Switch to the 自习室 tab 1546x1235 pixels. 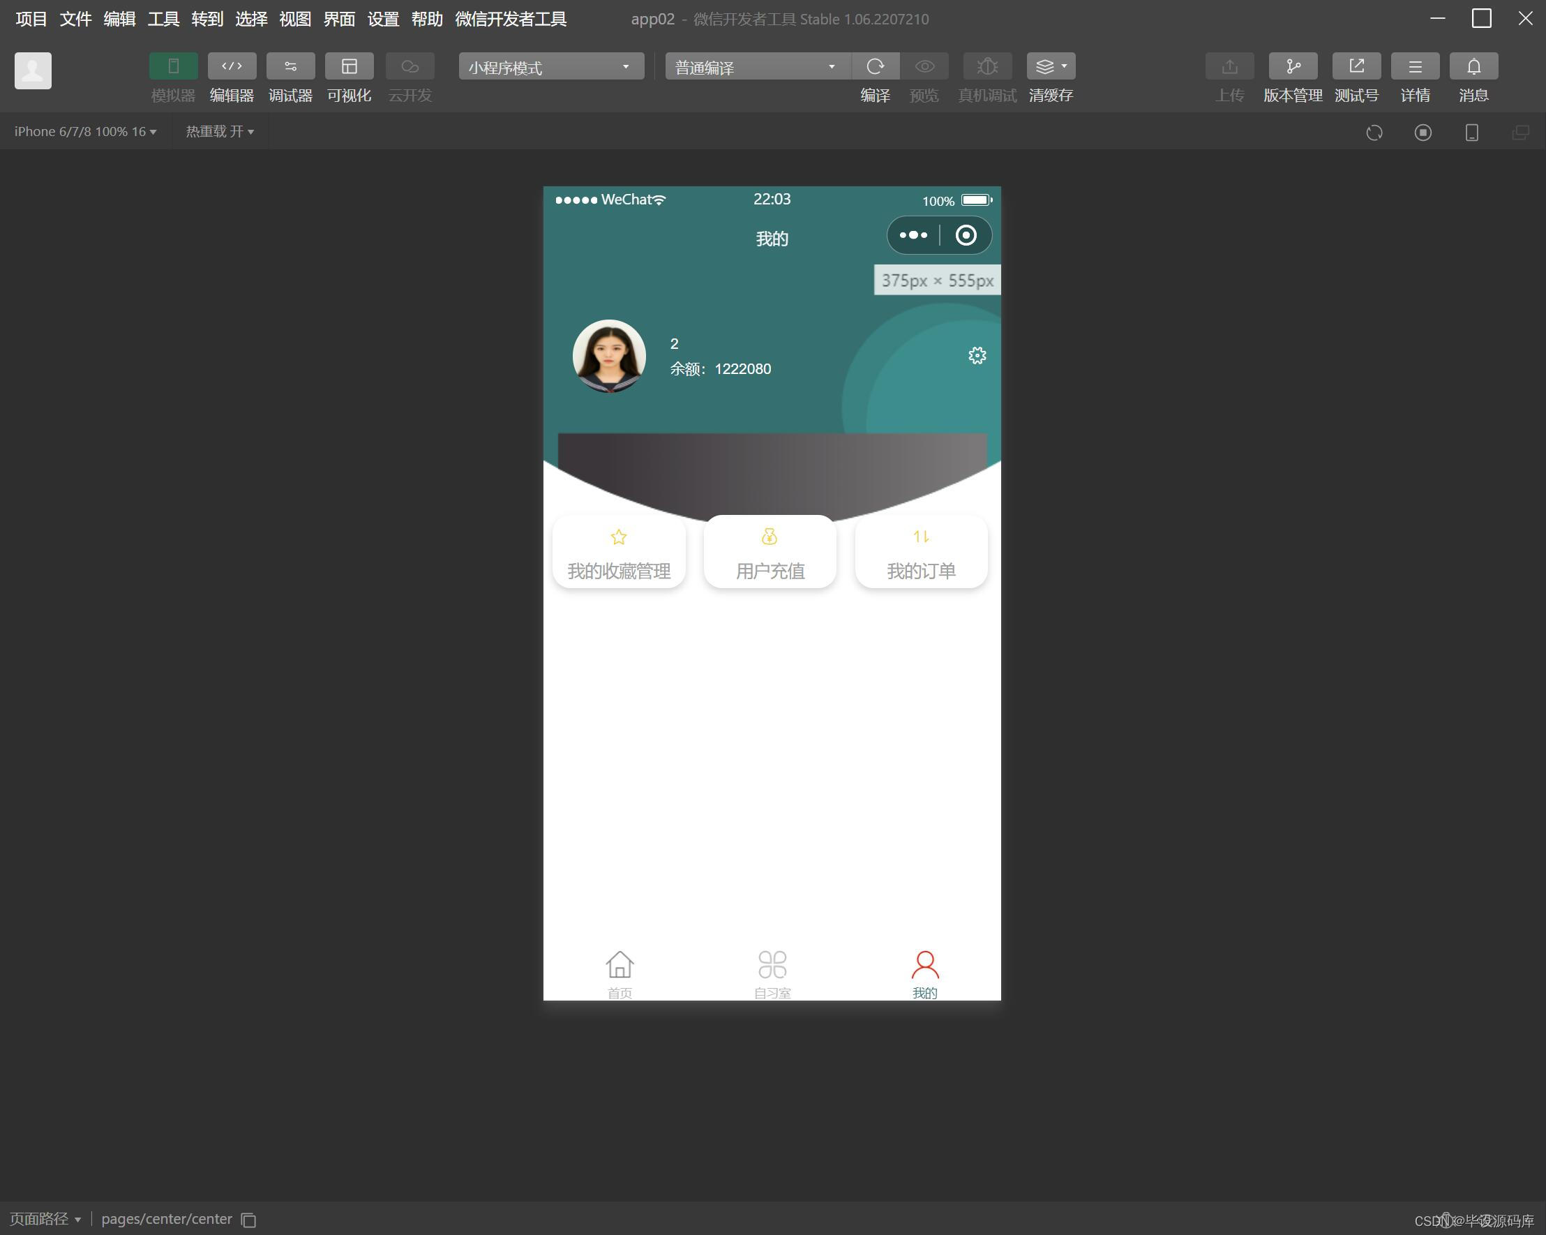click(772, 973)
